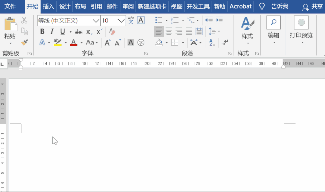The image size is (325, 192).
Task: Toggle Bold formatting
Action: (x=42, y=31)
